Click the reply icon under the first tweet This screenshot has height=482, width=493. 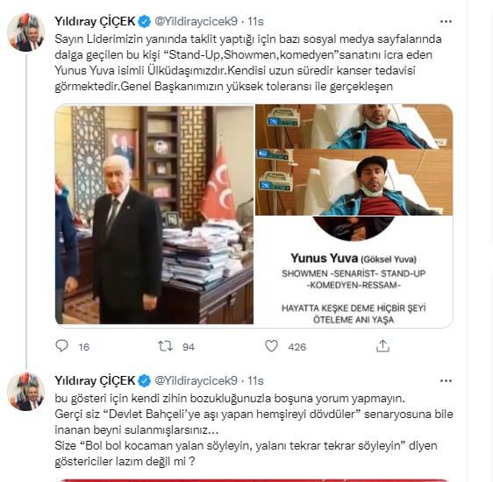(x=61, y=345)
